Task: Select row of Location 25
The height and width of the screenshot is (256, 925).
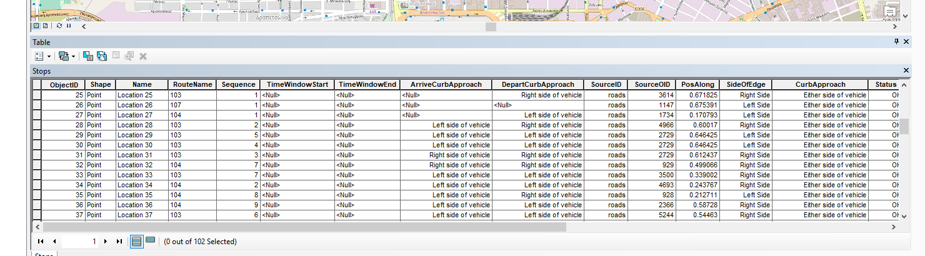Action: (x=37, y=95)
